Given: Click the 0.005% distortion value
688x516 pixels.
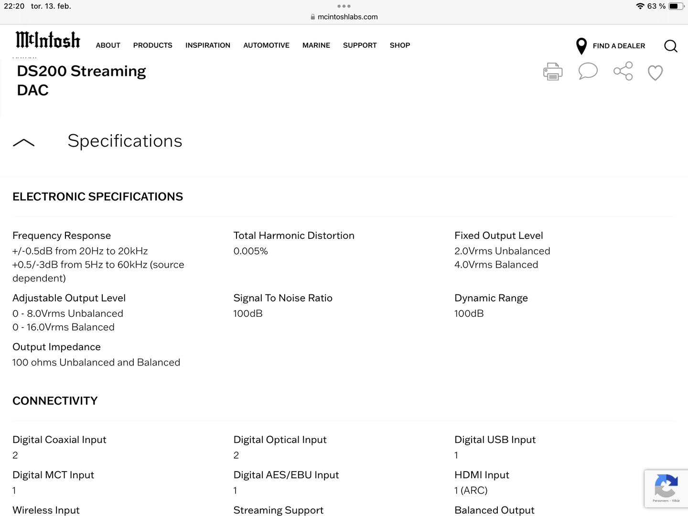Looking at the screenshot, I should pyautogui.click(x=251, y=251).
